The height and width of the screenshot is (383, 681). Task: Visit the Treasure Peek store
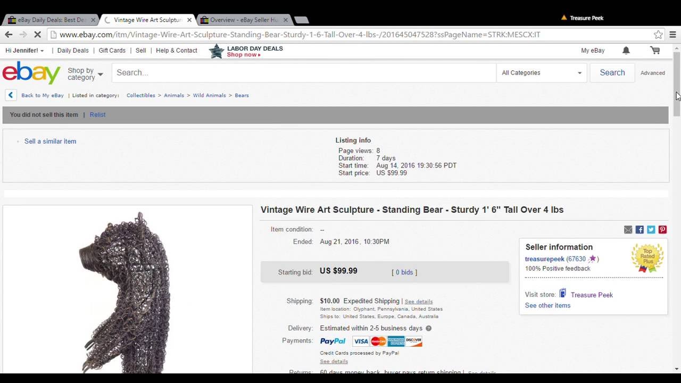tap(592, 295)
